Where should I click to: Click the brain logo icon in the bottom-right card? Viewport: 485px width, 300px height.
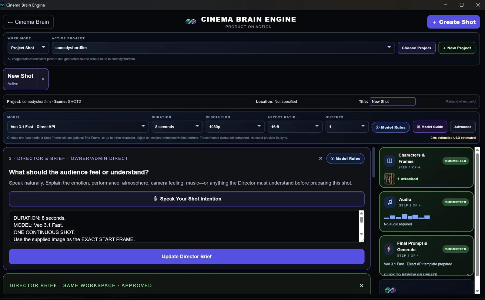point(390,290)
